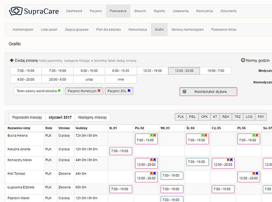Viewport: 272px width, 202px height.
Task: Toggle Teren zielony wokół ośrodka tag
Action: (x=39, y=91)
